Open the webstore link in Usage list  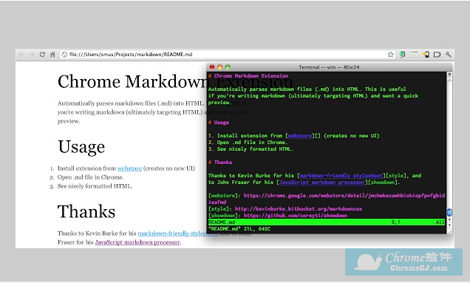click(x=129, y=168)
